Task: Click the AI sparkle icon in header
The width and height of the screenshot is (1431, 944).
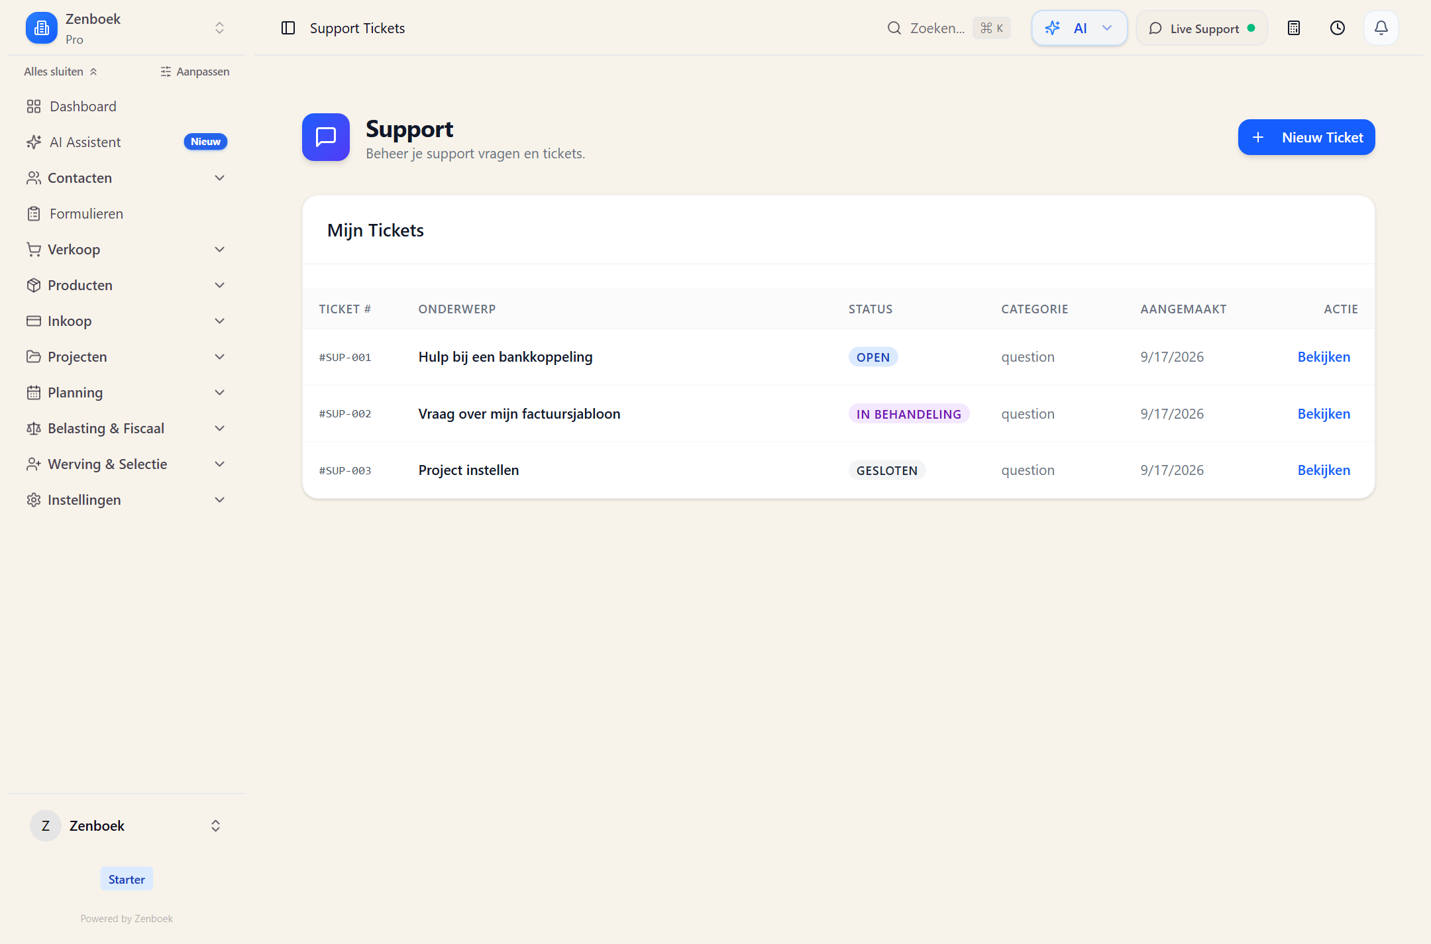Action: 1053,28
